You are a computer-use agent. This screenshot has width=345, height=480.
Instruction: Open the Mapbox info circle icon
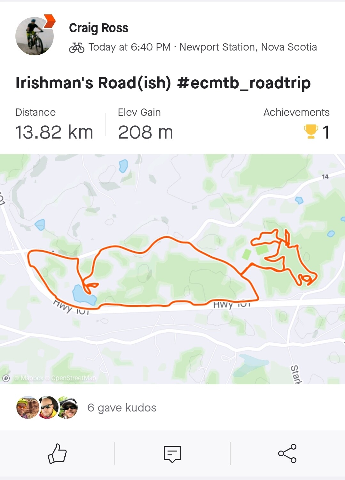(6, 378)
